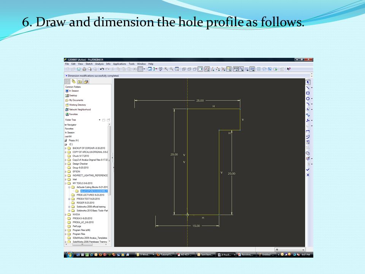Click the Zoom Out magnifier icon
The image size is (365, 274).
(171, 69)
